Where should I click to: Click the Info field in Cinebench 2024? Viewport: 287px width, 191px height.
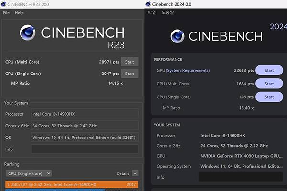pyautogui.click(x=241, y=177)
